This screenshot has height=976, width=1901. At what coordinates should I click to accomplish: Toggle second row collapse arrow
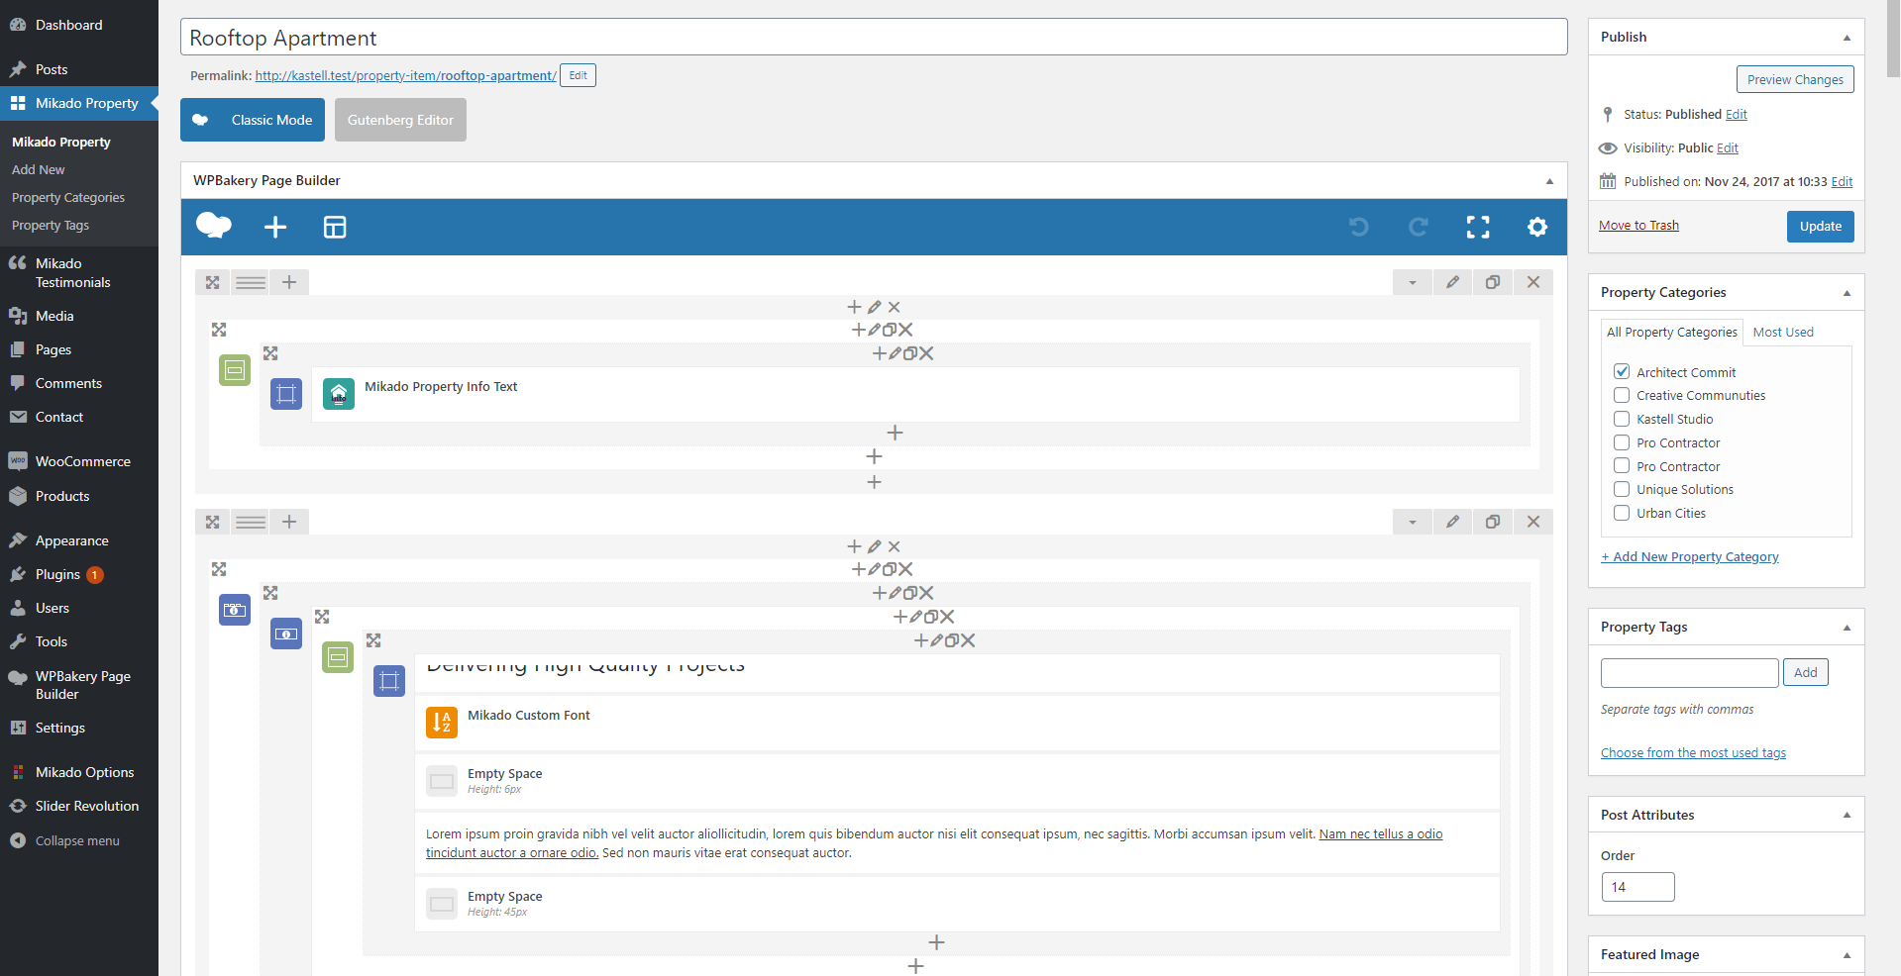coord(1413,522)
